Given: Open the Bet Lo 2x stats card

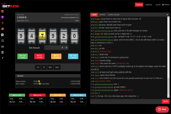Looking at the screenshot, I should tap(37, 99).
